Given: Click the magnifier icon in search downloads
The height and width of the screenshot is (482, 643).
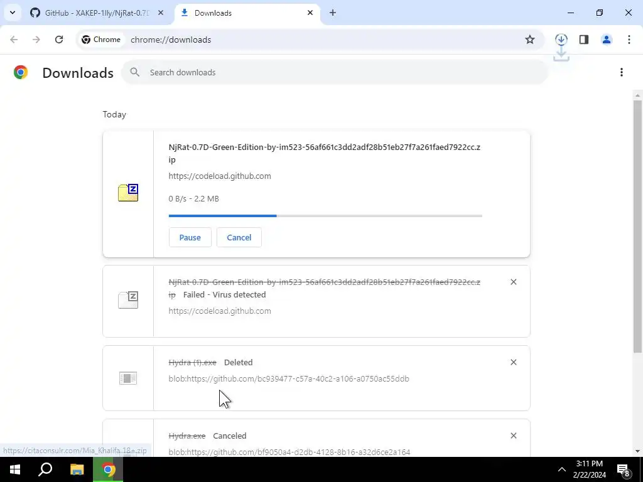Looking at the screenshot, I should (134, 72).
